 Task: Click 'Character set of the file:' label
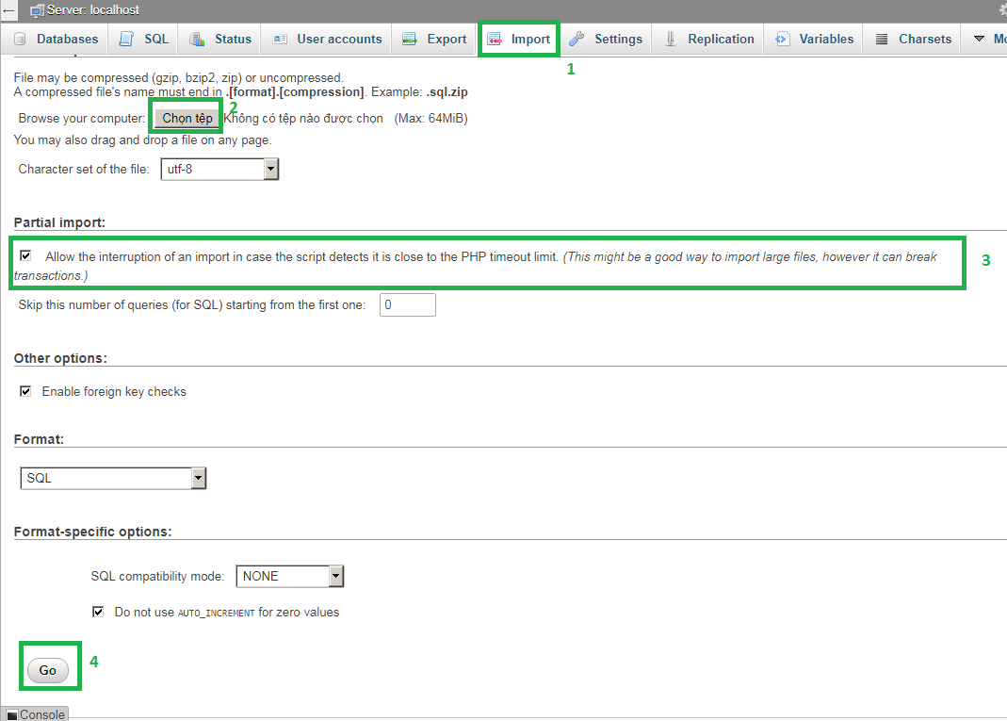coord(84,169)
